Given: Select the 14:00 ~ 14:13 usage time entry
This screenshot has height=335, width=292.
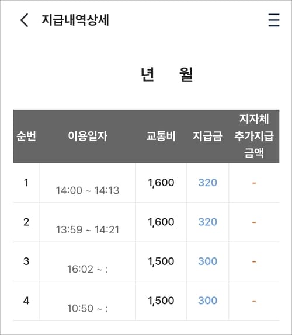Looking at the screenshot, I should coord(88,190).
